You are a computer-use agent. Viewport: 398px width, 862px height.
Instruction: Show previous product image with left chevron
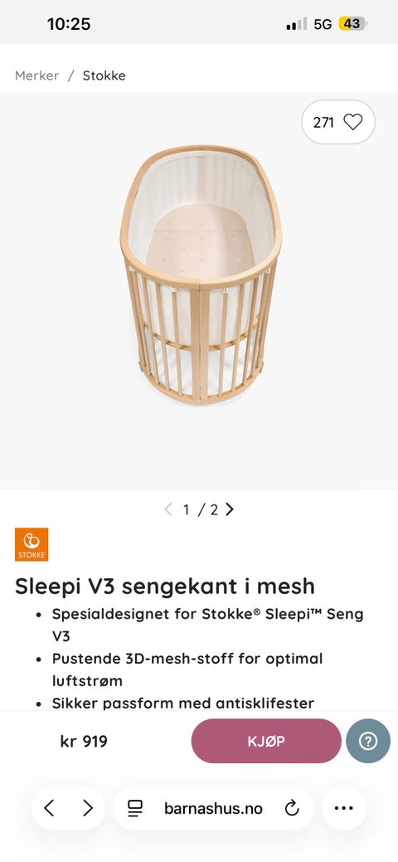point(168,509)
